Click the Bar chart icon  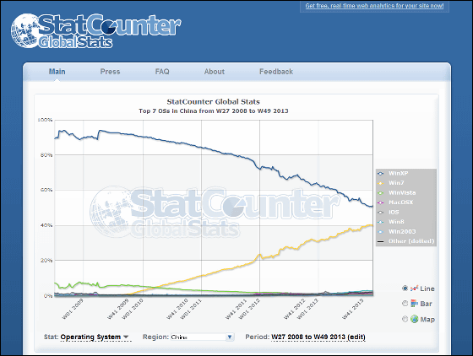click(415, 304)
